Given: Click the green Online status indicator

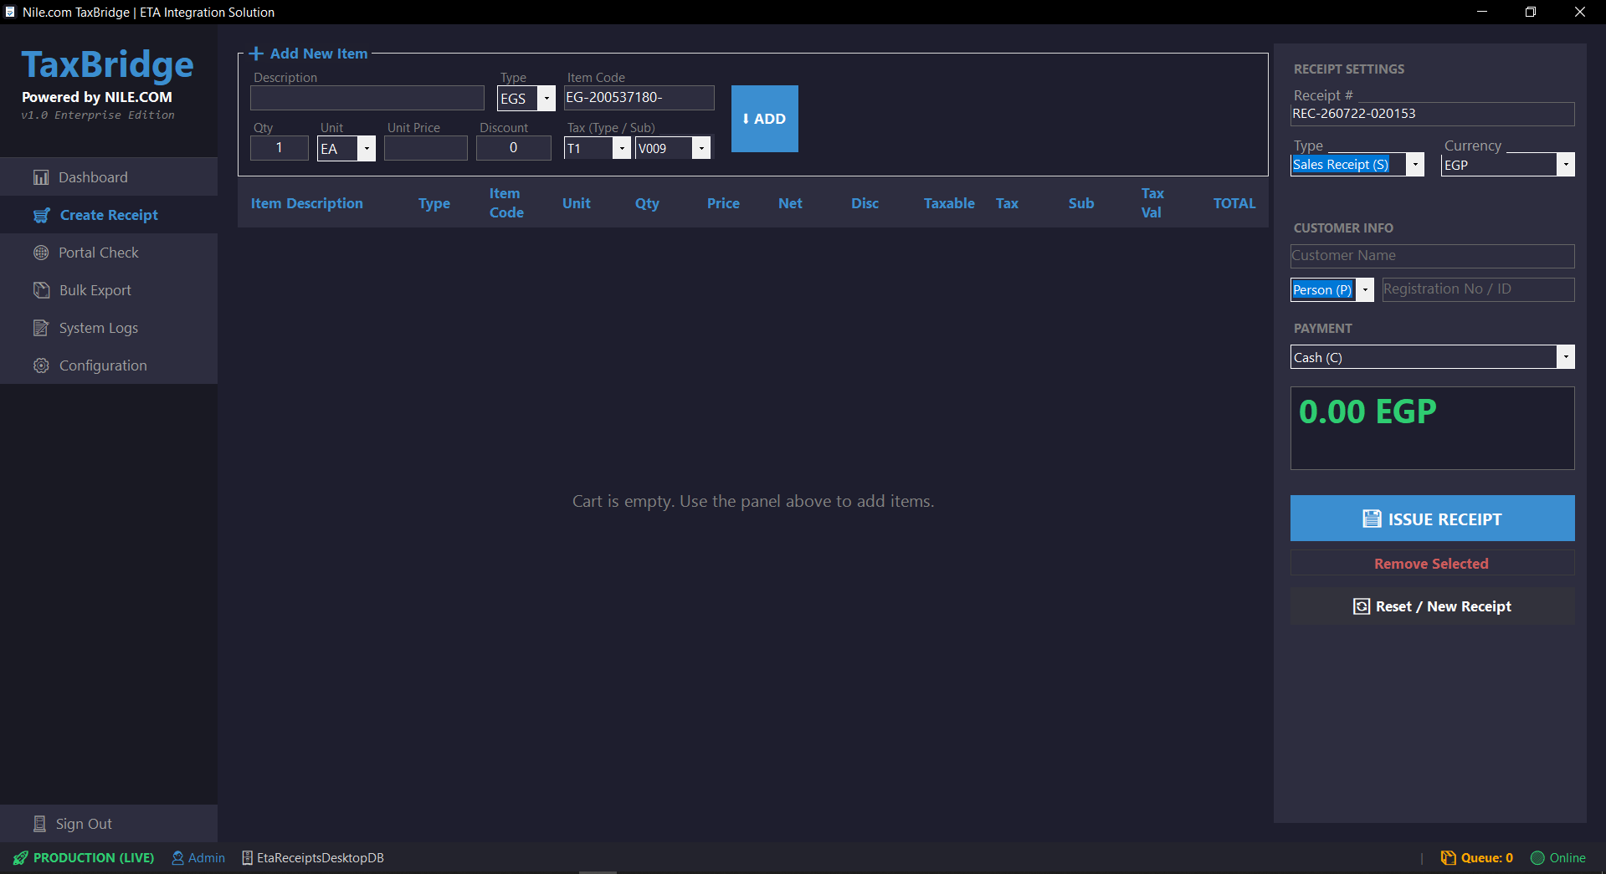Looking at the screenshot, I should 1537,858.
